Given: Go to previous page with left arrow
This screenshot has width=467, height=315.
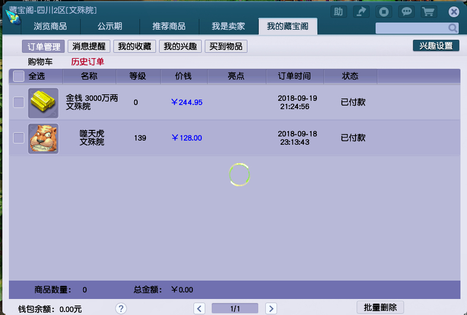Looking at the screenshot, I should [199, 308].
